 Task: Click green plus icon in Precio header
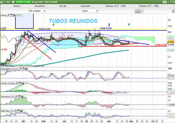[20, 15]
